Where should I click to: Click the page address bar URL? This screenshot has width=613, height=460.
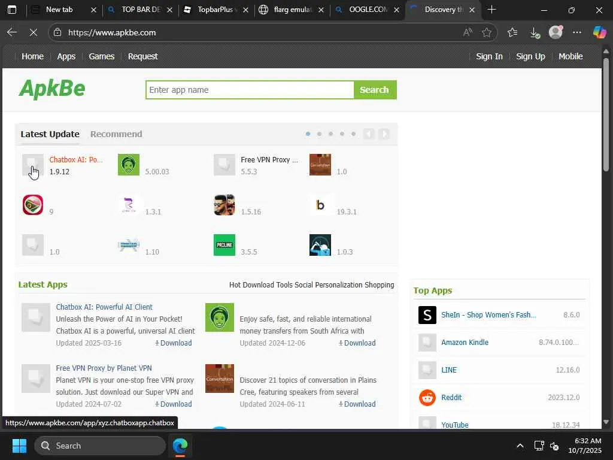point(112,32)
